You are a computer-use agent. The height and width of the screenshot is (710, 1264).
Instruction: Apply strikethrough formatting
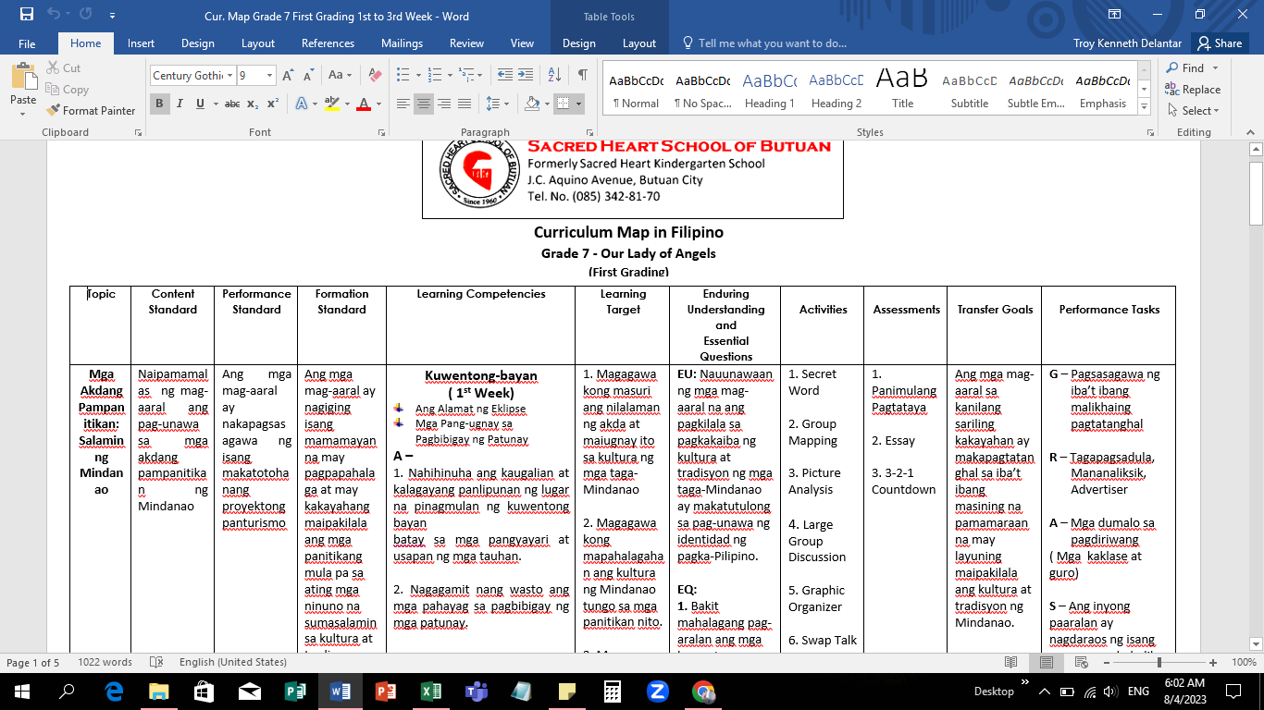[232, 104]
